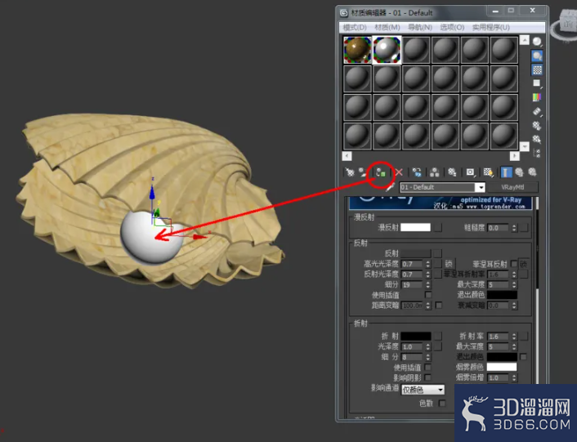577x442 pixels.
Task: Click the map button beside 粗糙度
Action: click(x=524, y=228)
